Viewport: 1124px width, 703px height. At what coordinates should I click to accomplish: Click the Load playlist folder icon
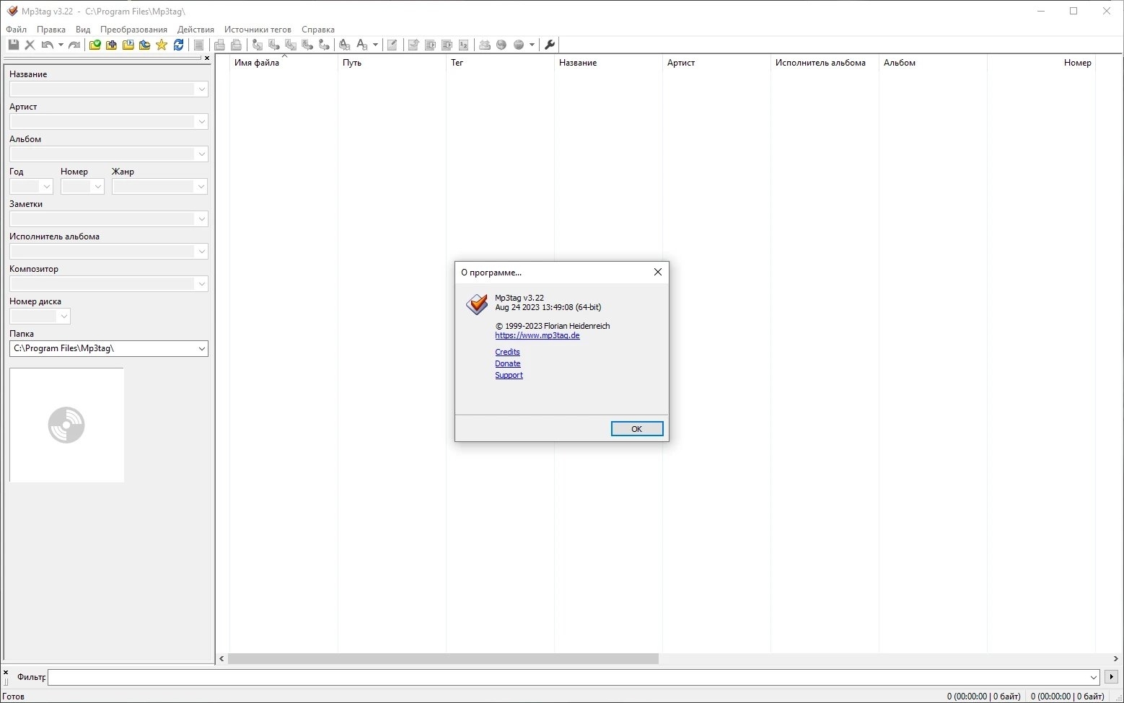128,45
